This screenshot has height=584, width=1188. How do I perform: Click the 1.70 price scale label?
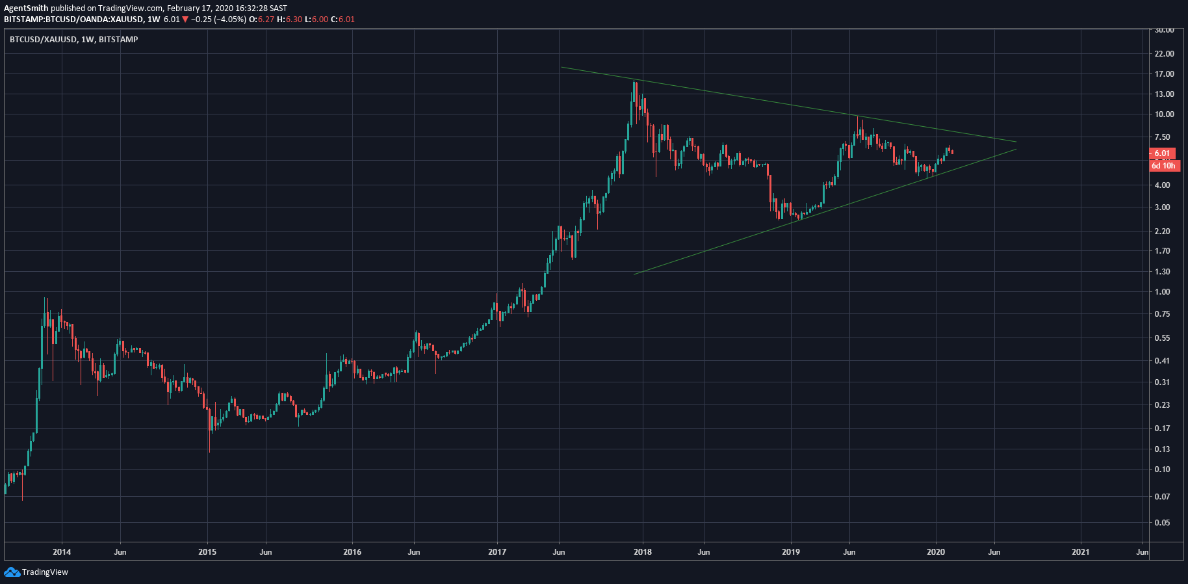[1163, 251]
